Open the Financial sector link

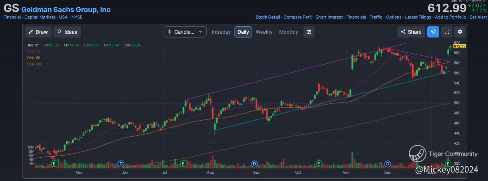coord(12,17)
